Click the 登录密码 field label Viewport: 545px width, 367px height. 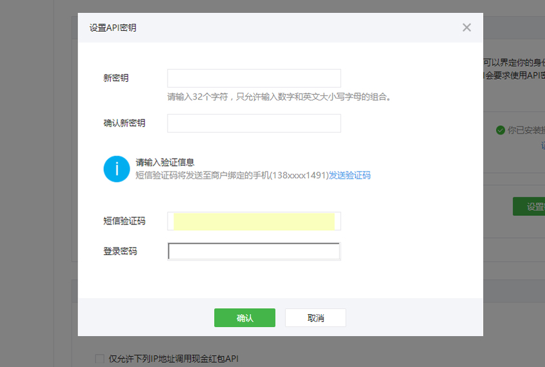tap(121, 252)
